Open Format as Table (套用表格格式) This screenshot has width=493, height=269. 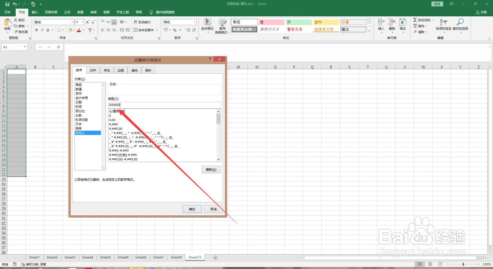tap(222, 26)
